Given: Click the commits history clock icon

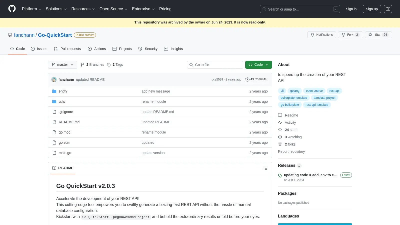Looking at the screenshot, I should 247,79.
